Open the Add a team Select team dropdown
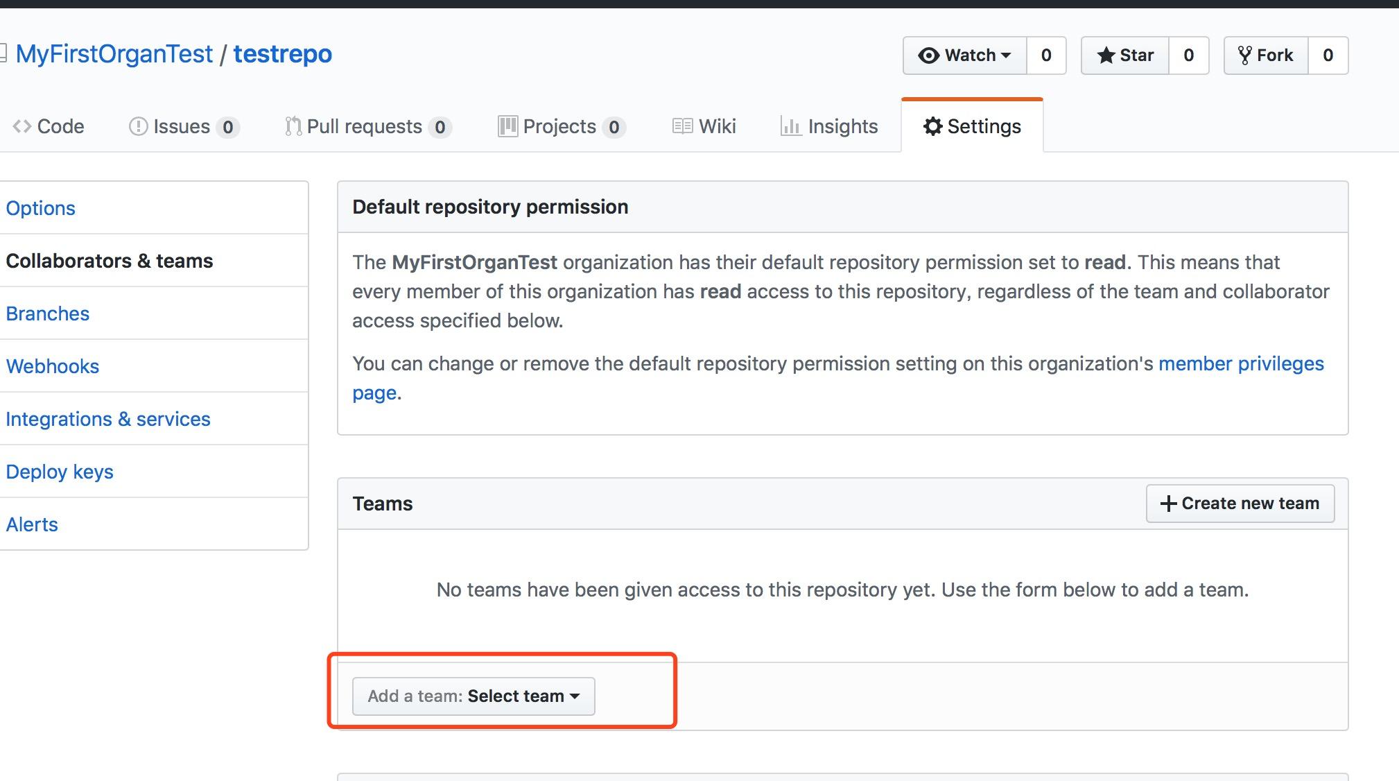Screen dimensions: 1399x781 [x=473, y=696]
